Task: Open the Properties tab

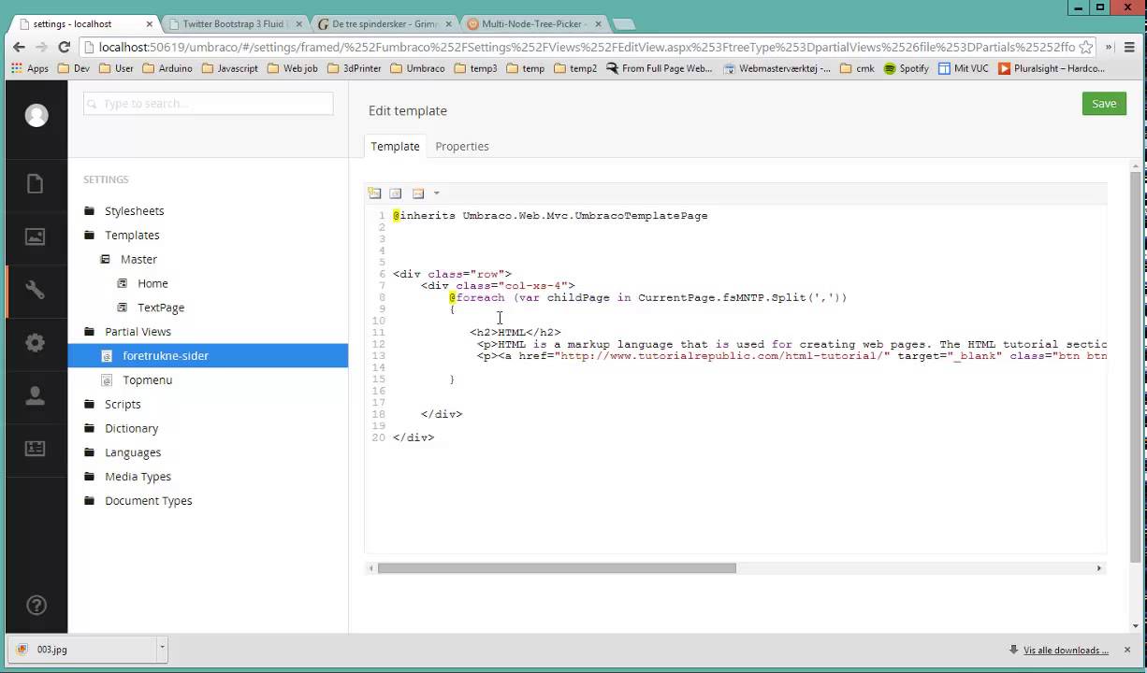Action: coord(462,146)
